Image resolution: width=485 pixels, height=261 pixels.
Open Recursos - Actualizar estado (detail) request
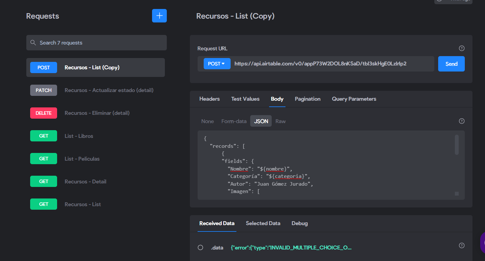pos(96,90)
